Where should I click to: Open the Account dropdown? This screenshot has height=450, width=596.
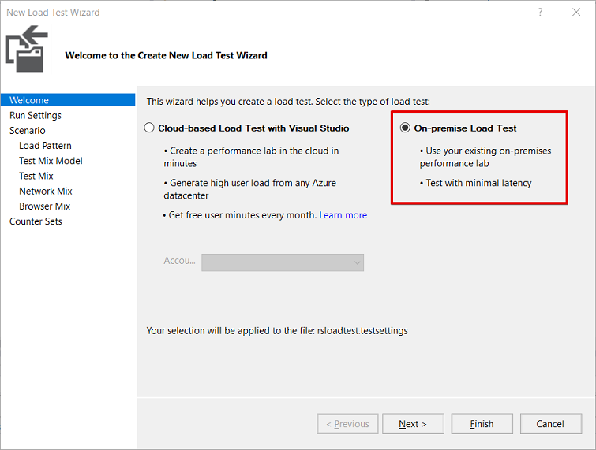pos(283,262)
